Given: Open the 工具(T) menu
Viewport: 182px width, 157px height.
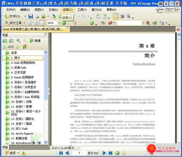Looking at the screenshot, I should (82, 10).
